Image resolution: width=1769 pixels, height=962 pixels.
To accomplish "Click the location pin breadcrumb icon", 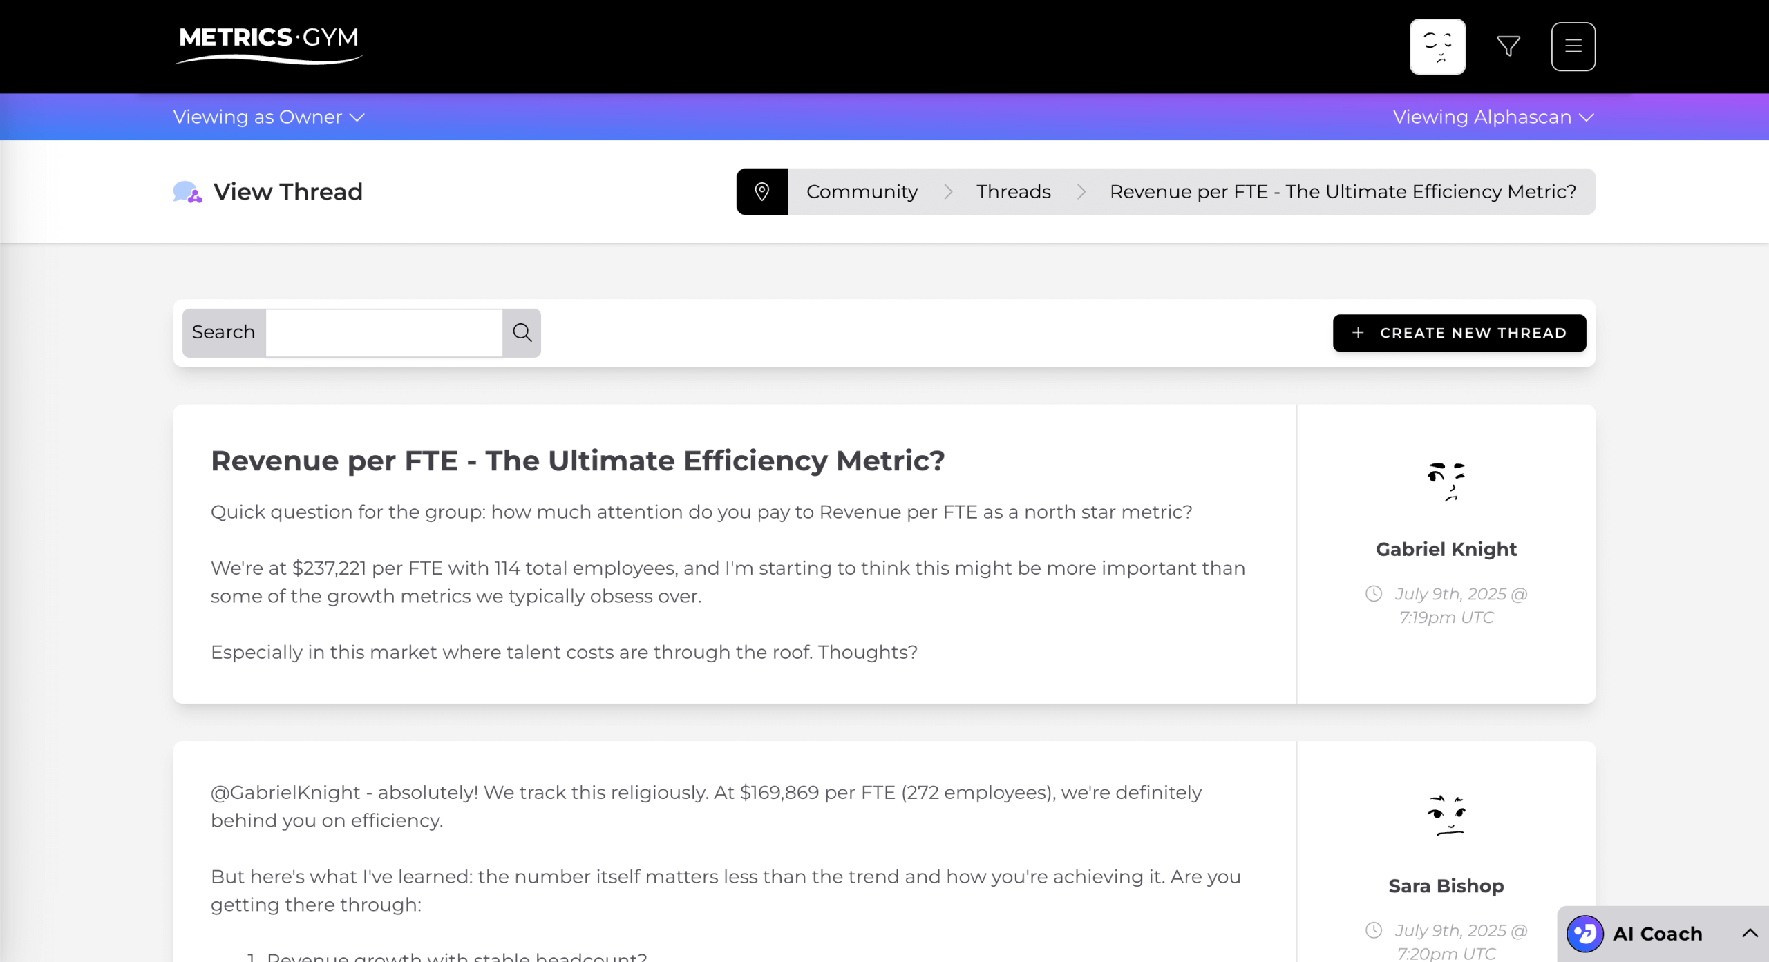I will click(x=761, y=191).
